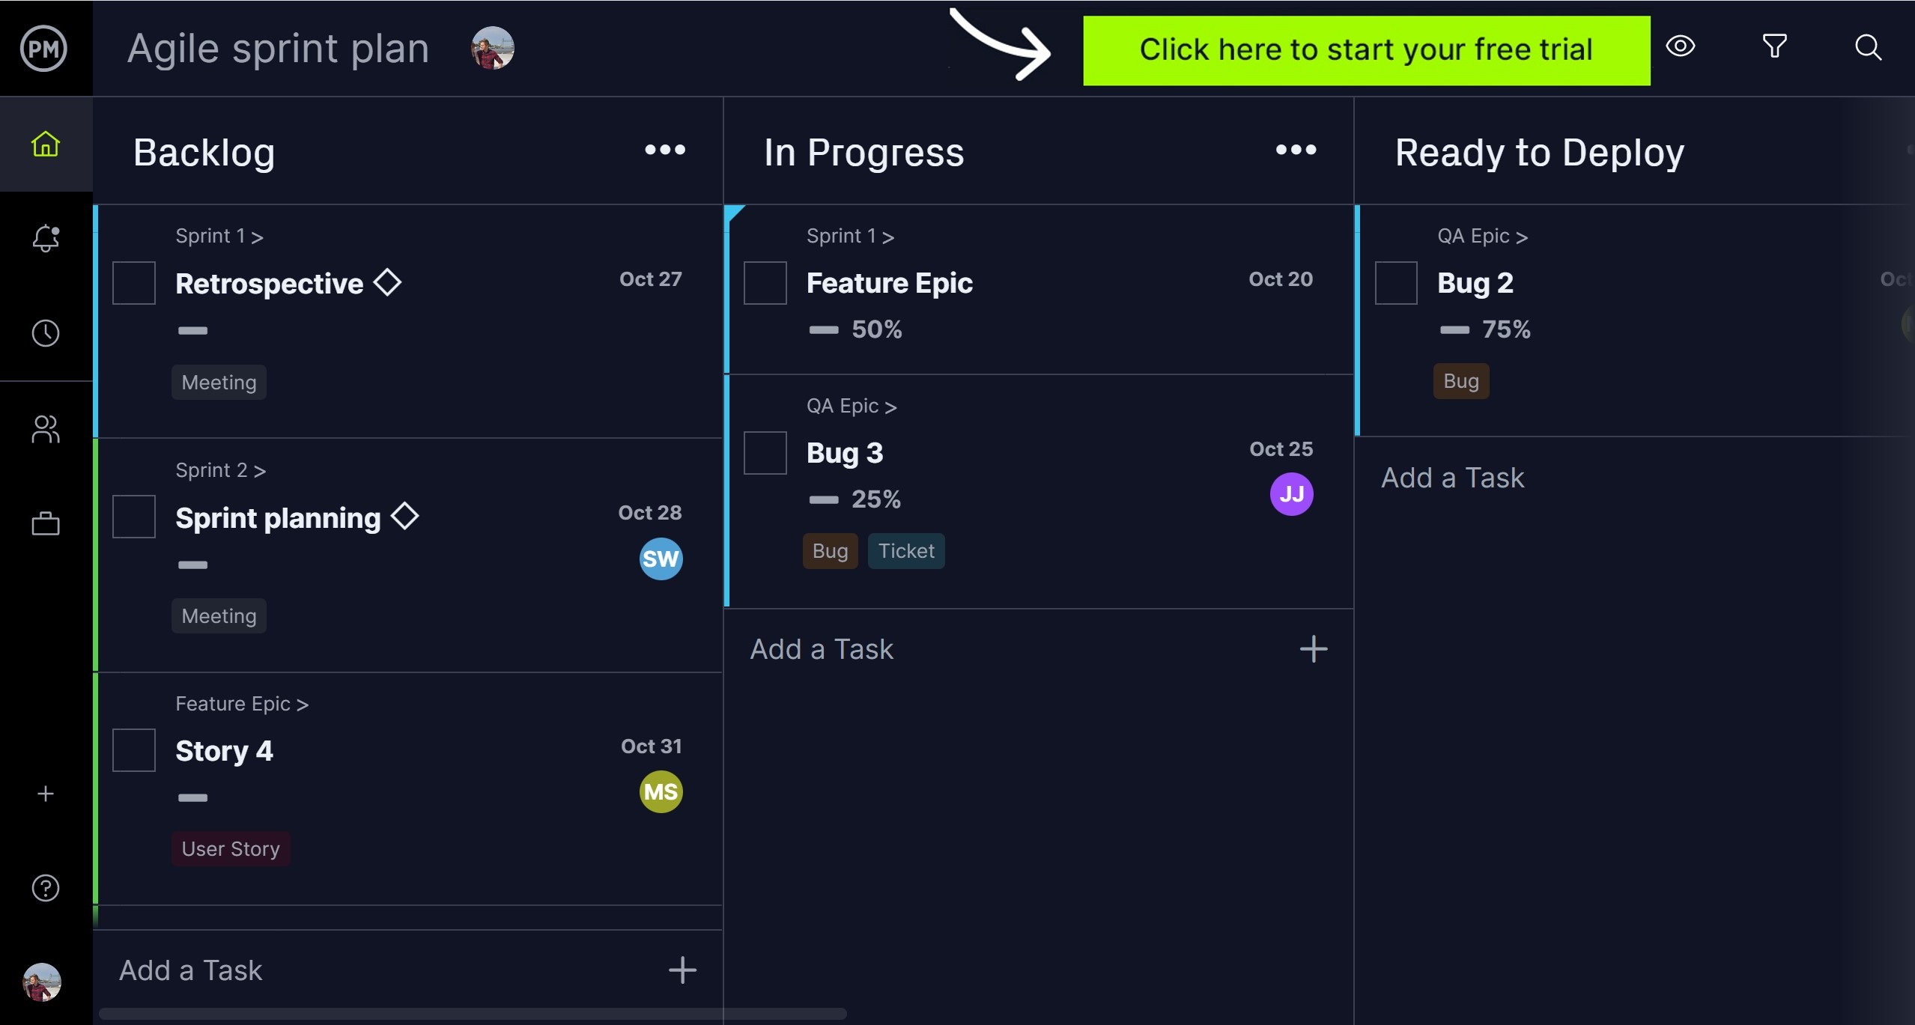The image size is (1915, 1025).
Task: Select the Bug tag on Bug 3 task
Action: click(x=828, y=550)
